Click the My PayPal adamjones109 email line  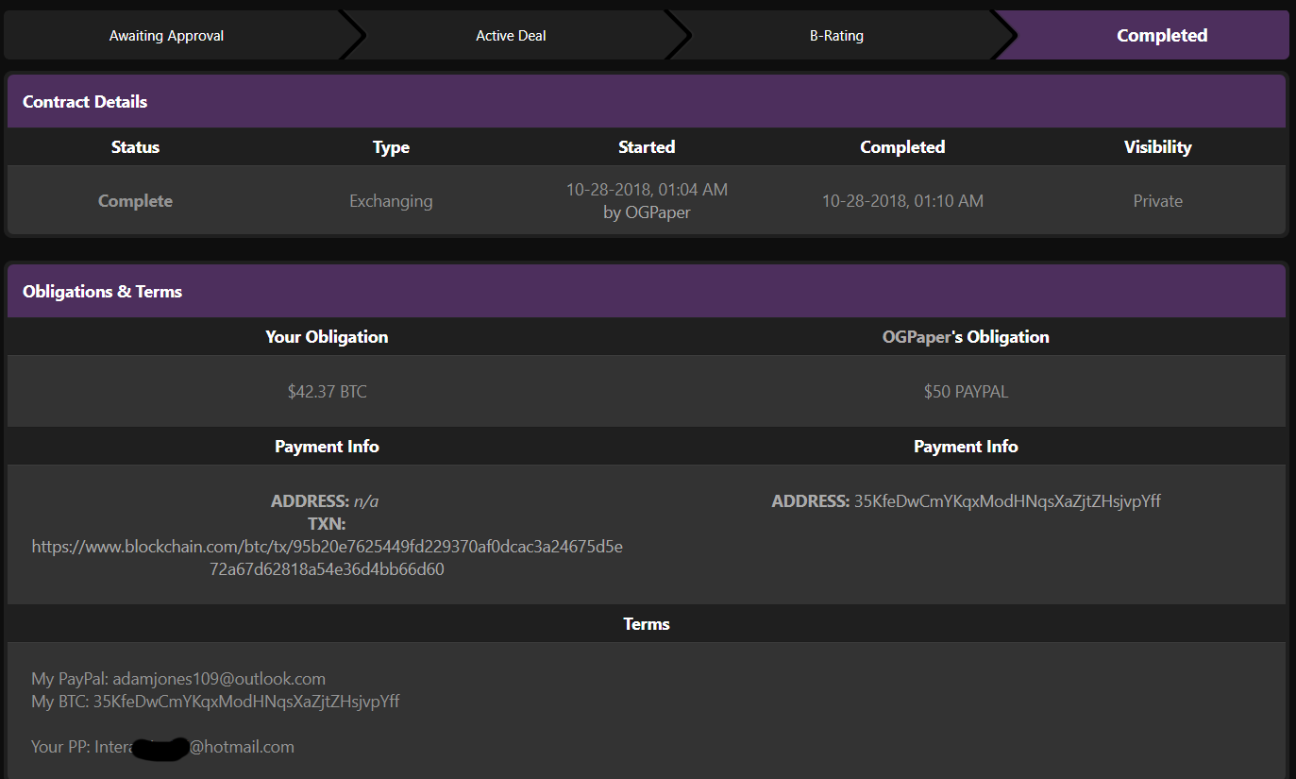point(178,679)
